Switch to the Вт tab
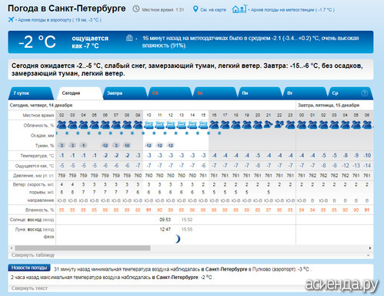Screen dimensions: 384x296 pyautogui.click(x=305, y=93)
